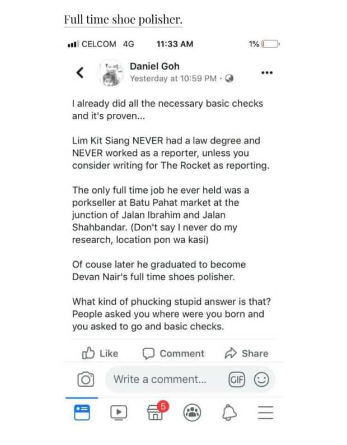This screenshot has width=347, height=445.
Task: Open the Groups tab icon
Action: (x=192, y=412)
